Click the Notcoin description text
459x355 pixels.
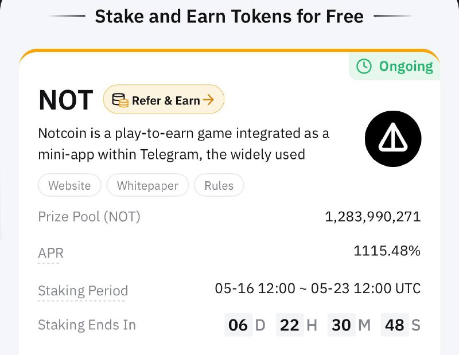[x=184, y=144]
